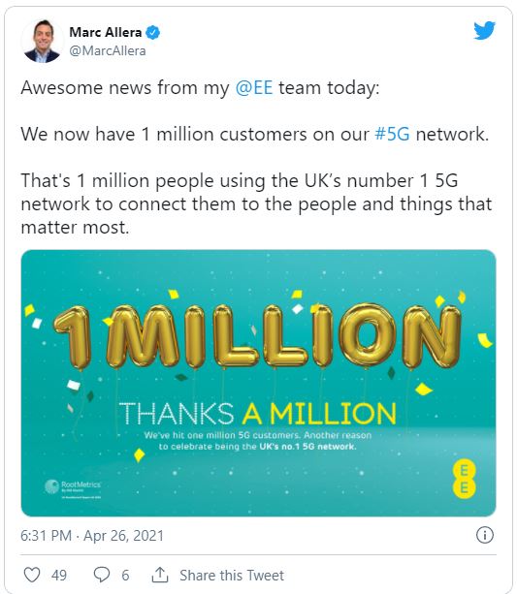
Task: Open the 1 MILLION balloons image
Action: tap(258, 383)
